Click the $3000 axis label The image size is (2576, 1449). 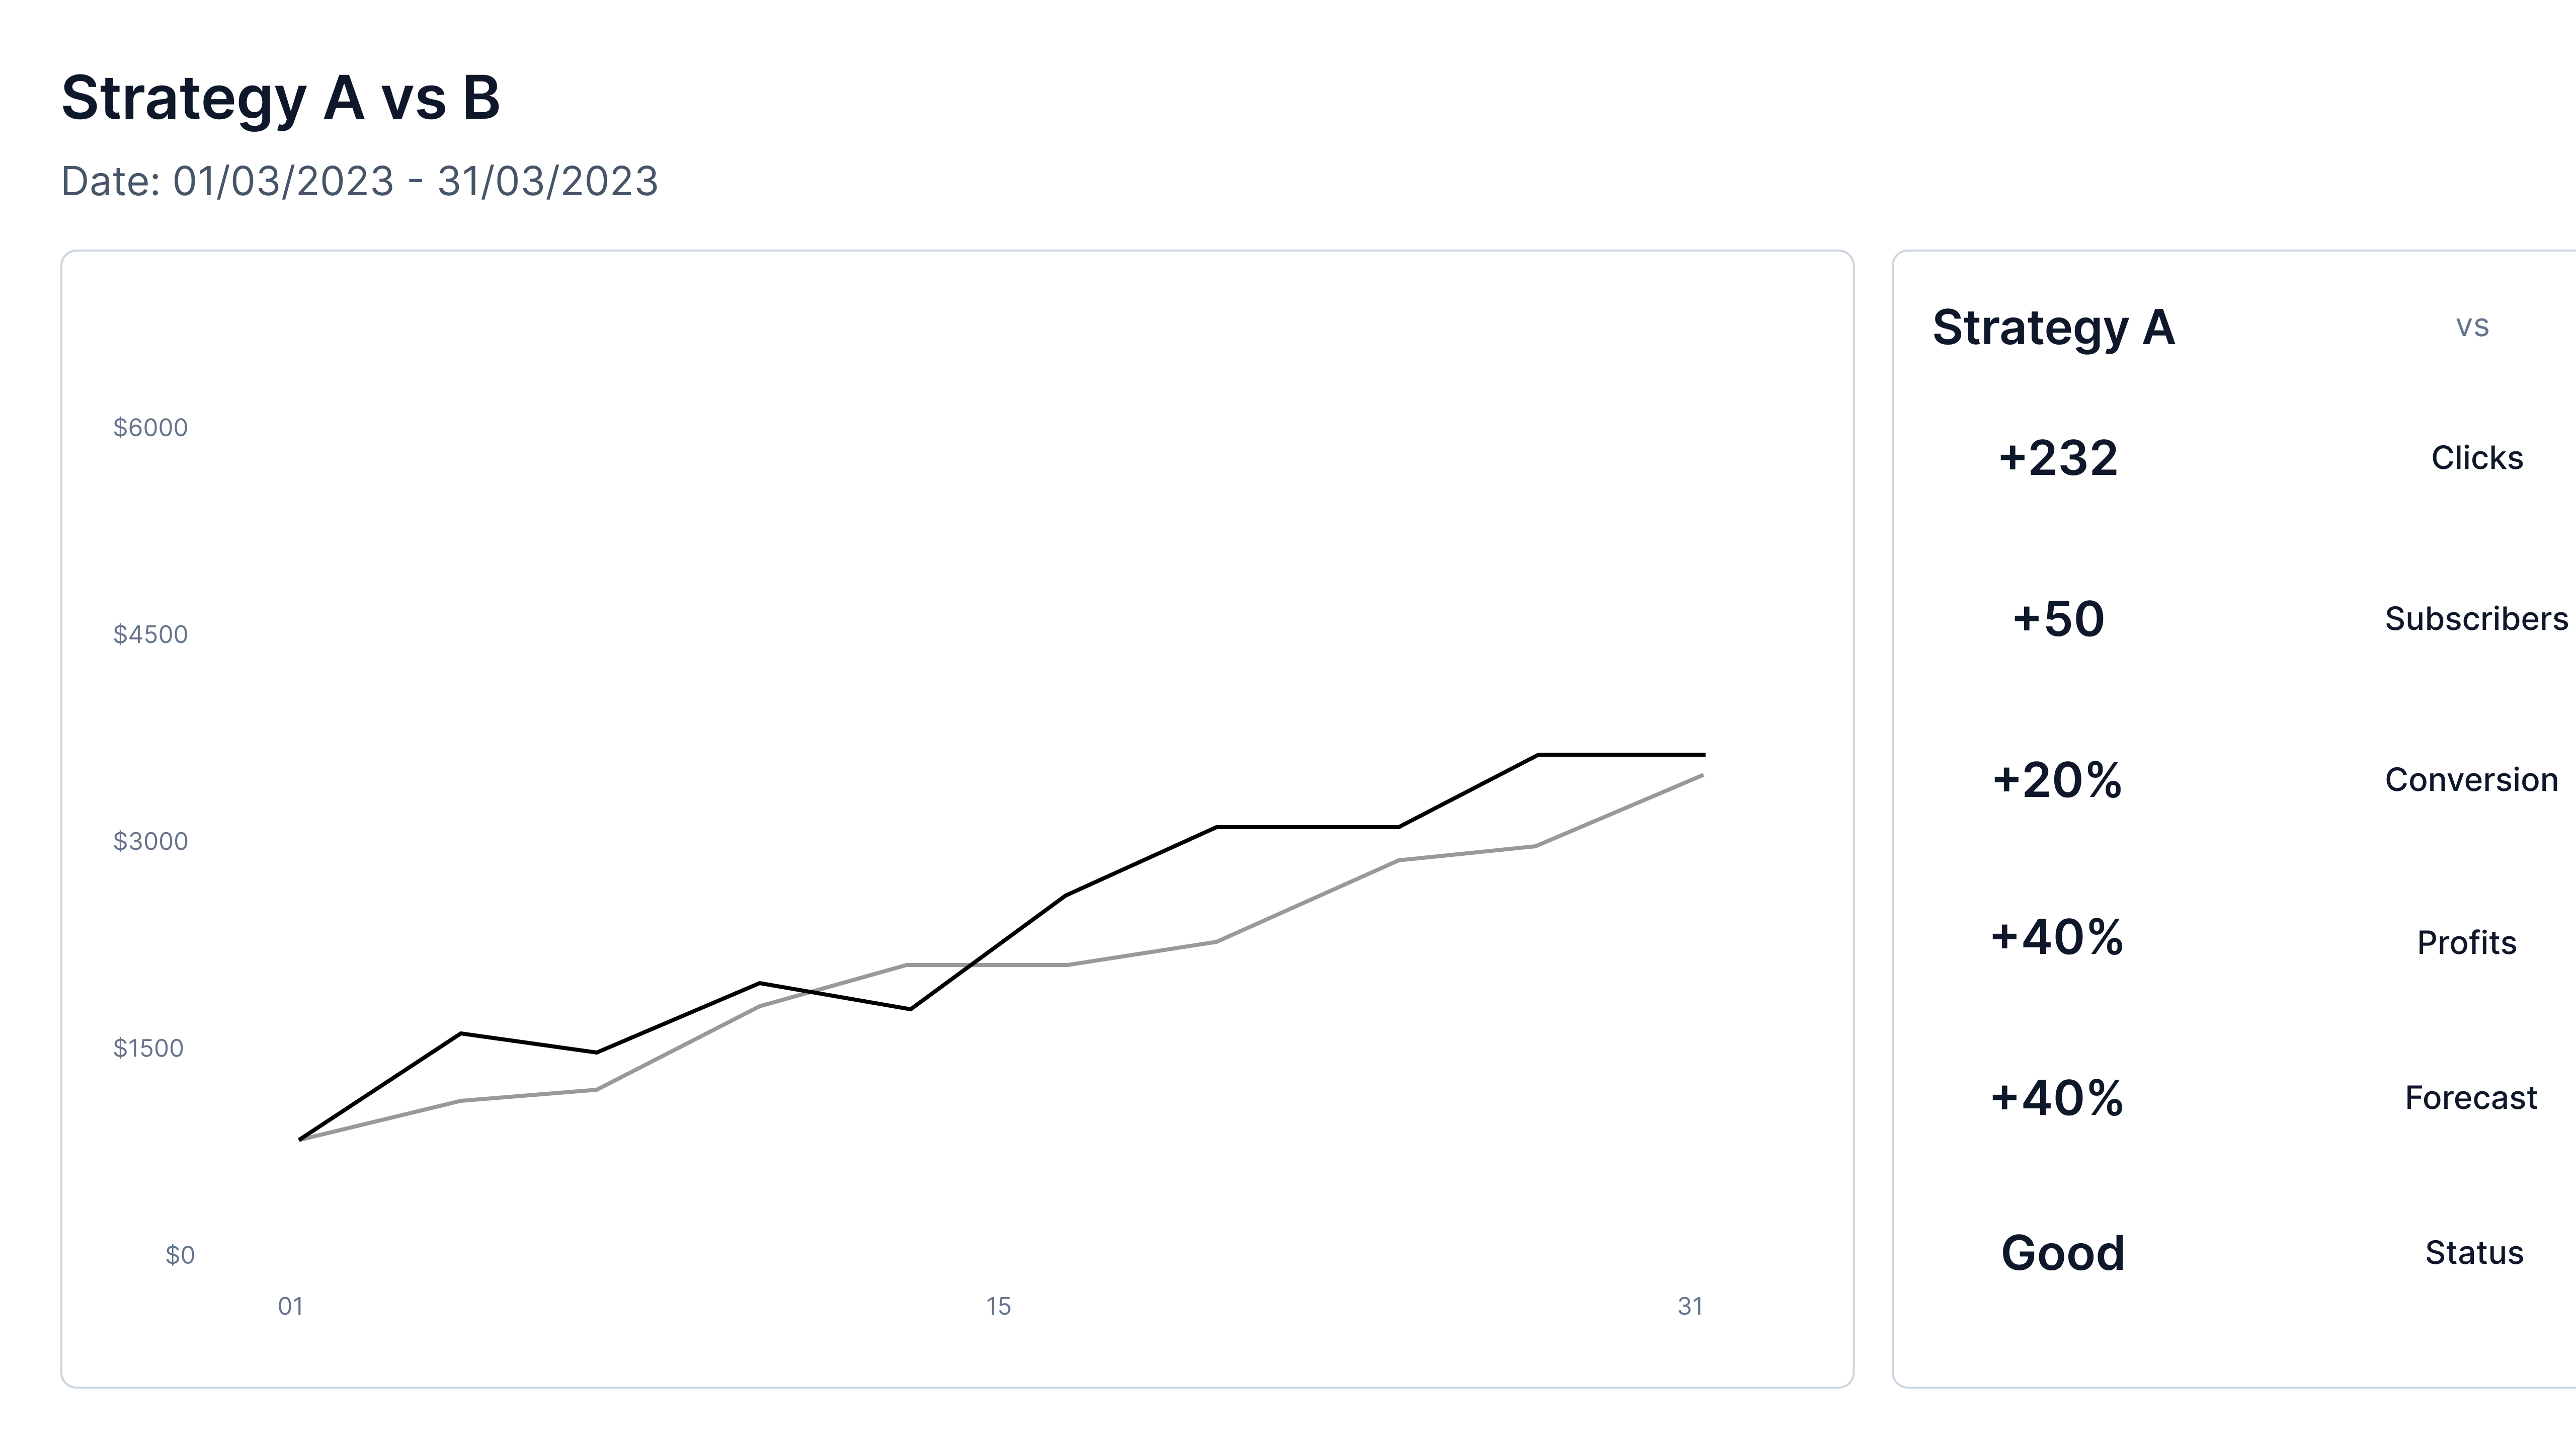click(150, 842)
